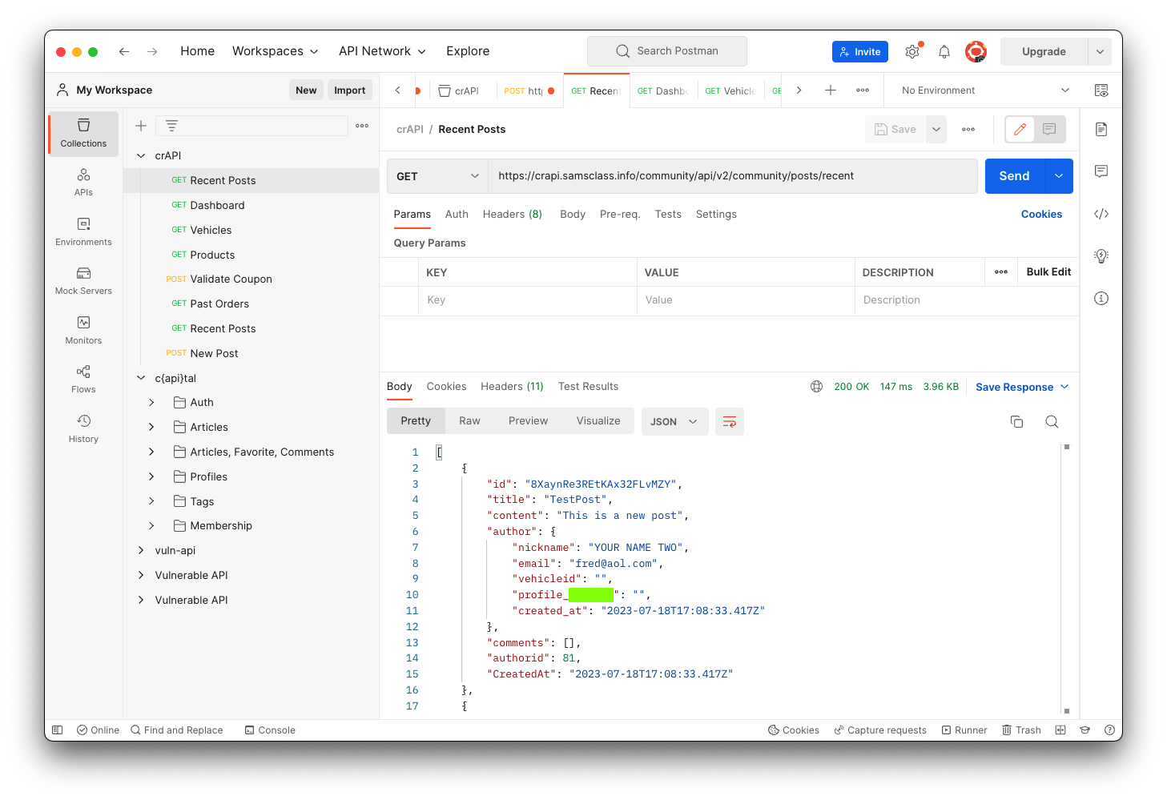This screenshot has width=1167, height=800.
Task: Open the user avatar menu
Action: click(976, 51)
